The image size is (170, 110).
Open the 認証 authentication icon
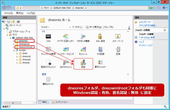(83, 62)
